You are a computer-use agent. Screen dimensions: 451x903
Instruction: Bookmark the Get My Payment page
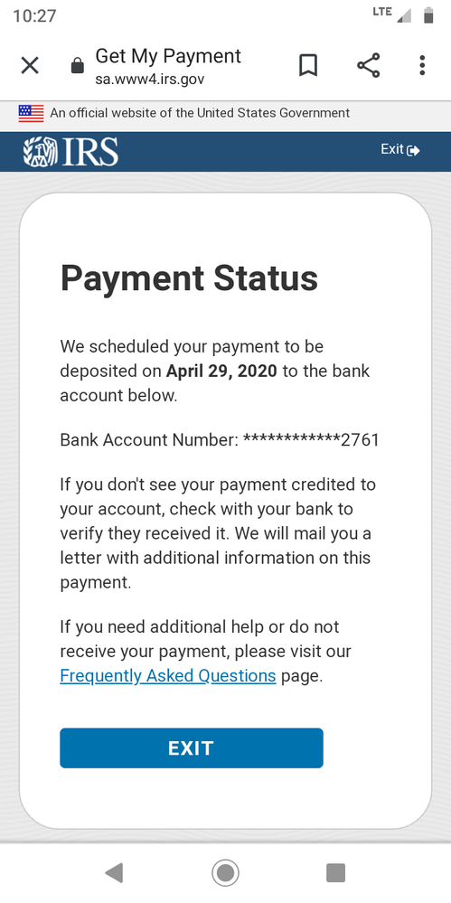[308, 66]
